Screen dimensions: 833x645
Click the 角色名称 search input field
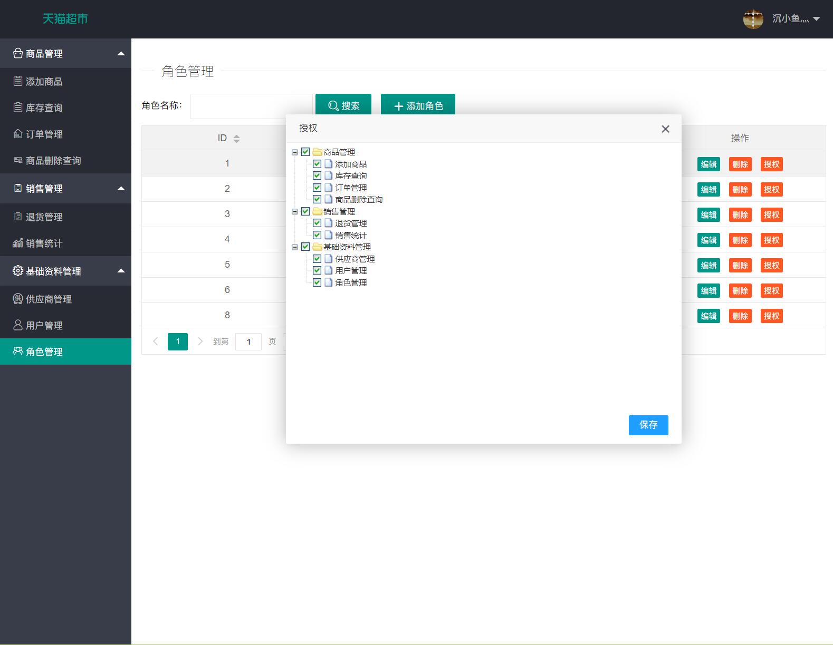(251, 106)
